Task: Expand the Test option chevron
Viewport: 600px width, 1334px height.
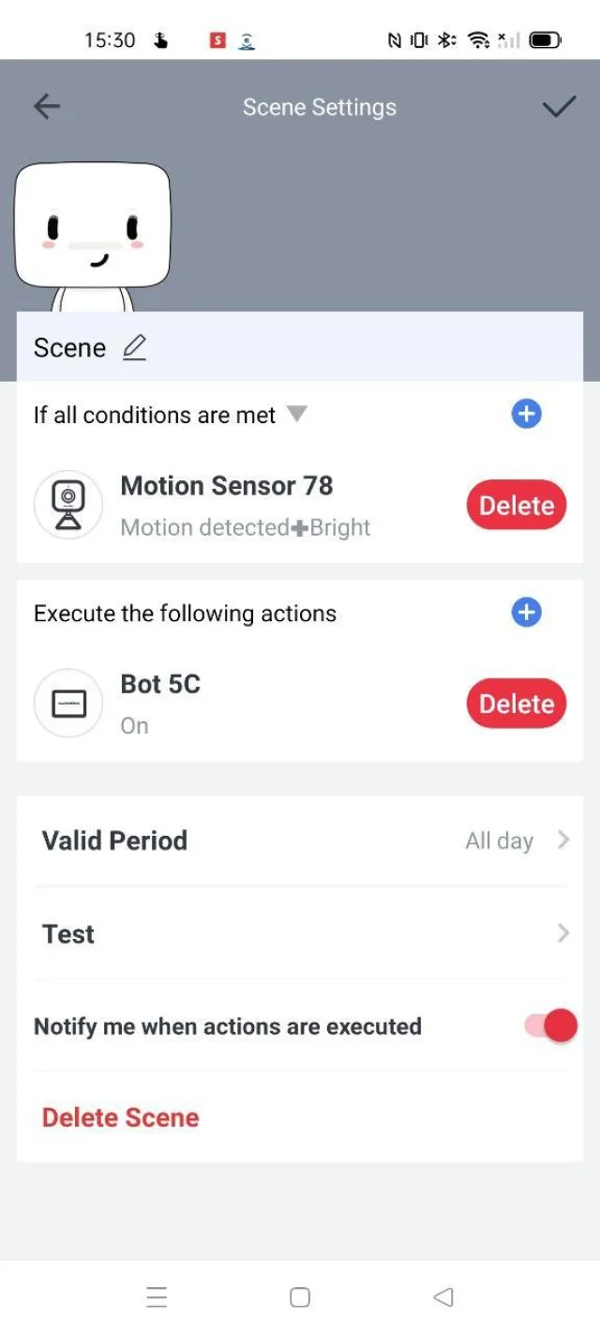Action: click(562, 932)
